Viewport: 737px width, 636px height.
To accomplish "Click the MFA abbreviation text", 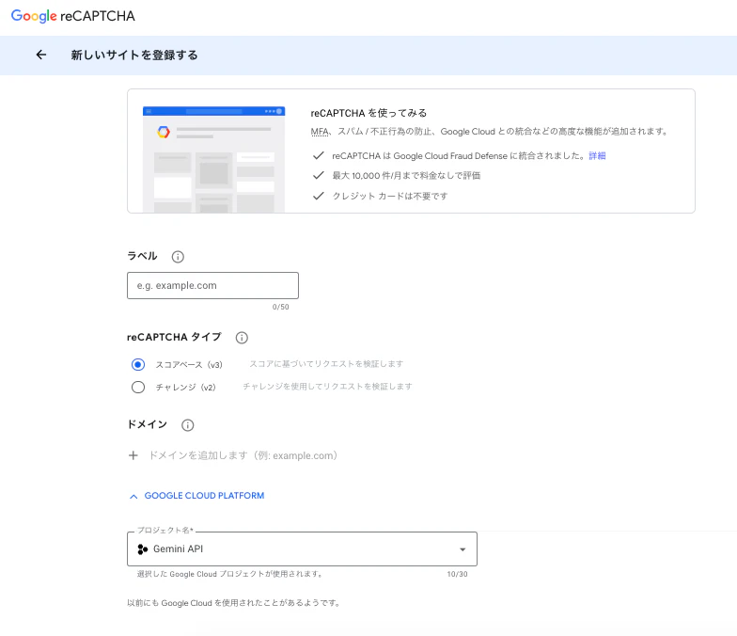I will point(320,132).
